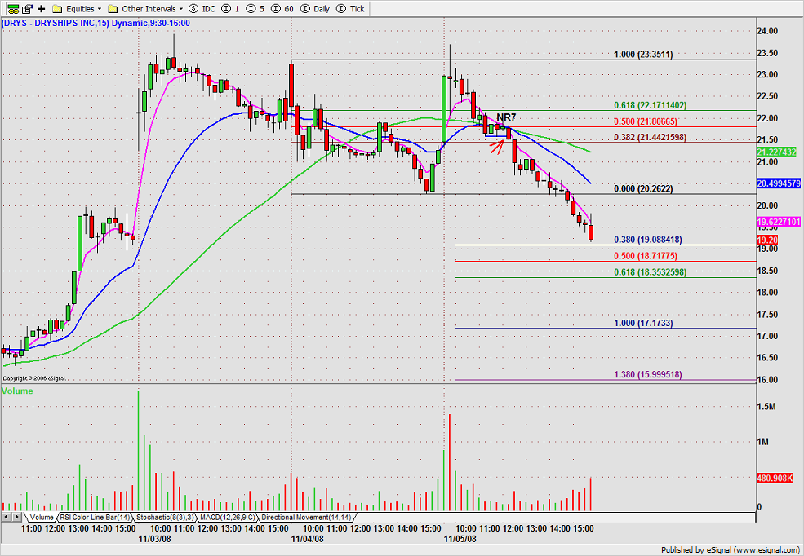Switch to the Tick interval
Screen dimensions: 804x556
click(x=350, y=9)
